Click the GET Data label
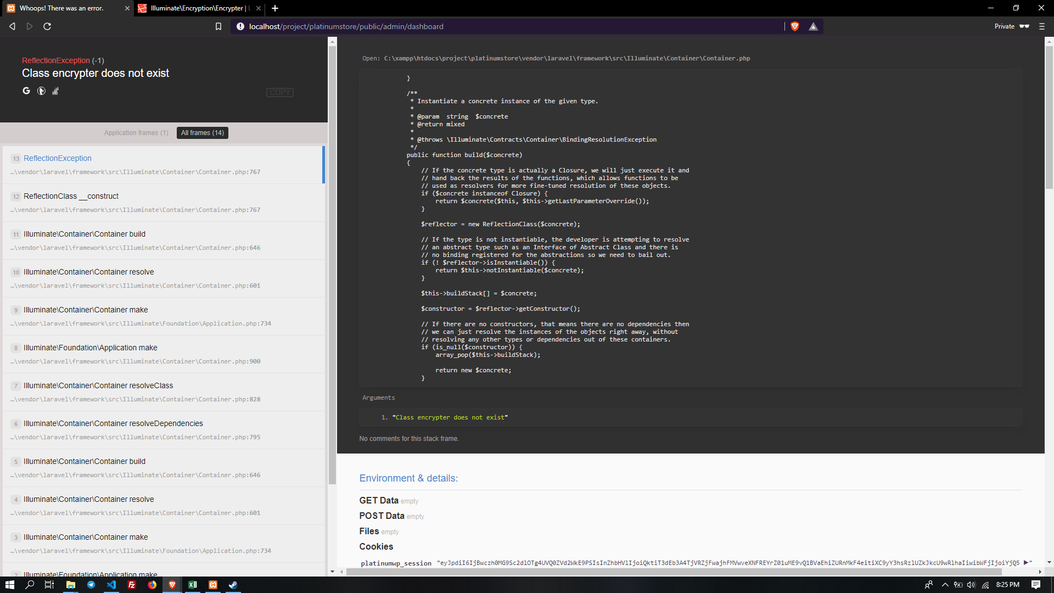This screenshot has width=1054, height=593. (x=379, y=500)
